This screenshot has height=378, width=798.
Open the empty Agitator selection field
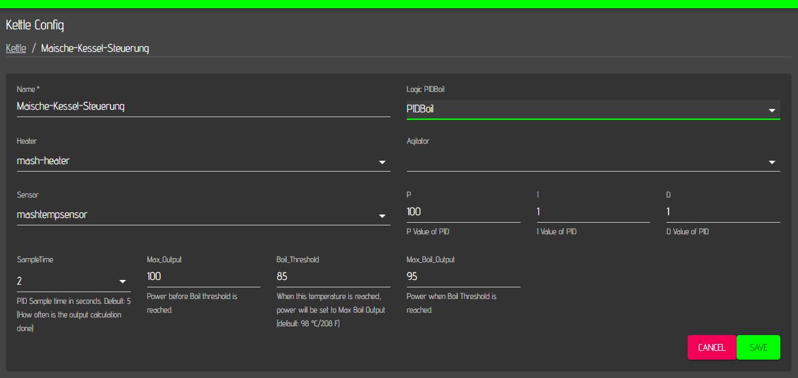coord(586,161)
